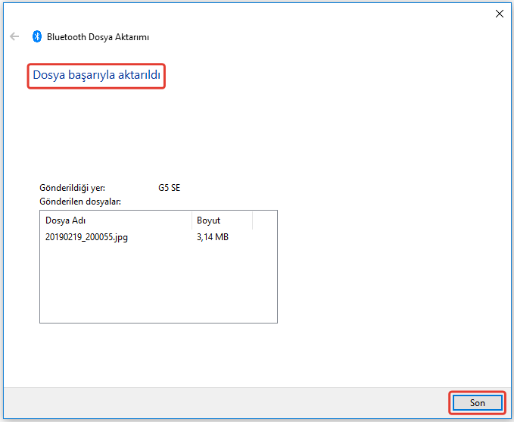Sort list by Boyut column header

(220, 220)
